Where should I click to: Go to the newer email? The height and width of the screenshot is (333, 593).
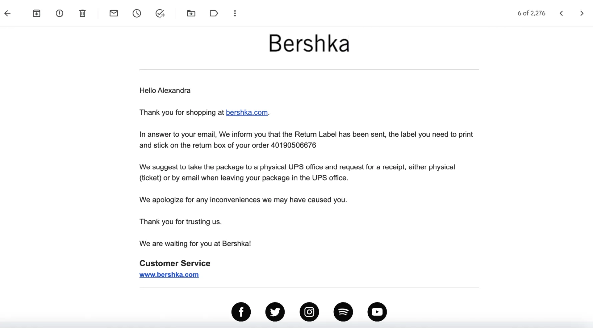point(561,13)
